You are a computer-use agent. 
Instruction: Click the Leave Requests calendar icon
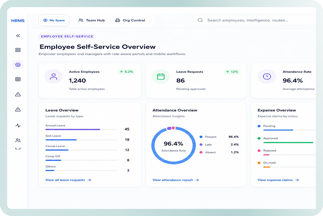(161, 76)
